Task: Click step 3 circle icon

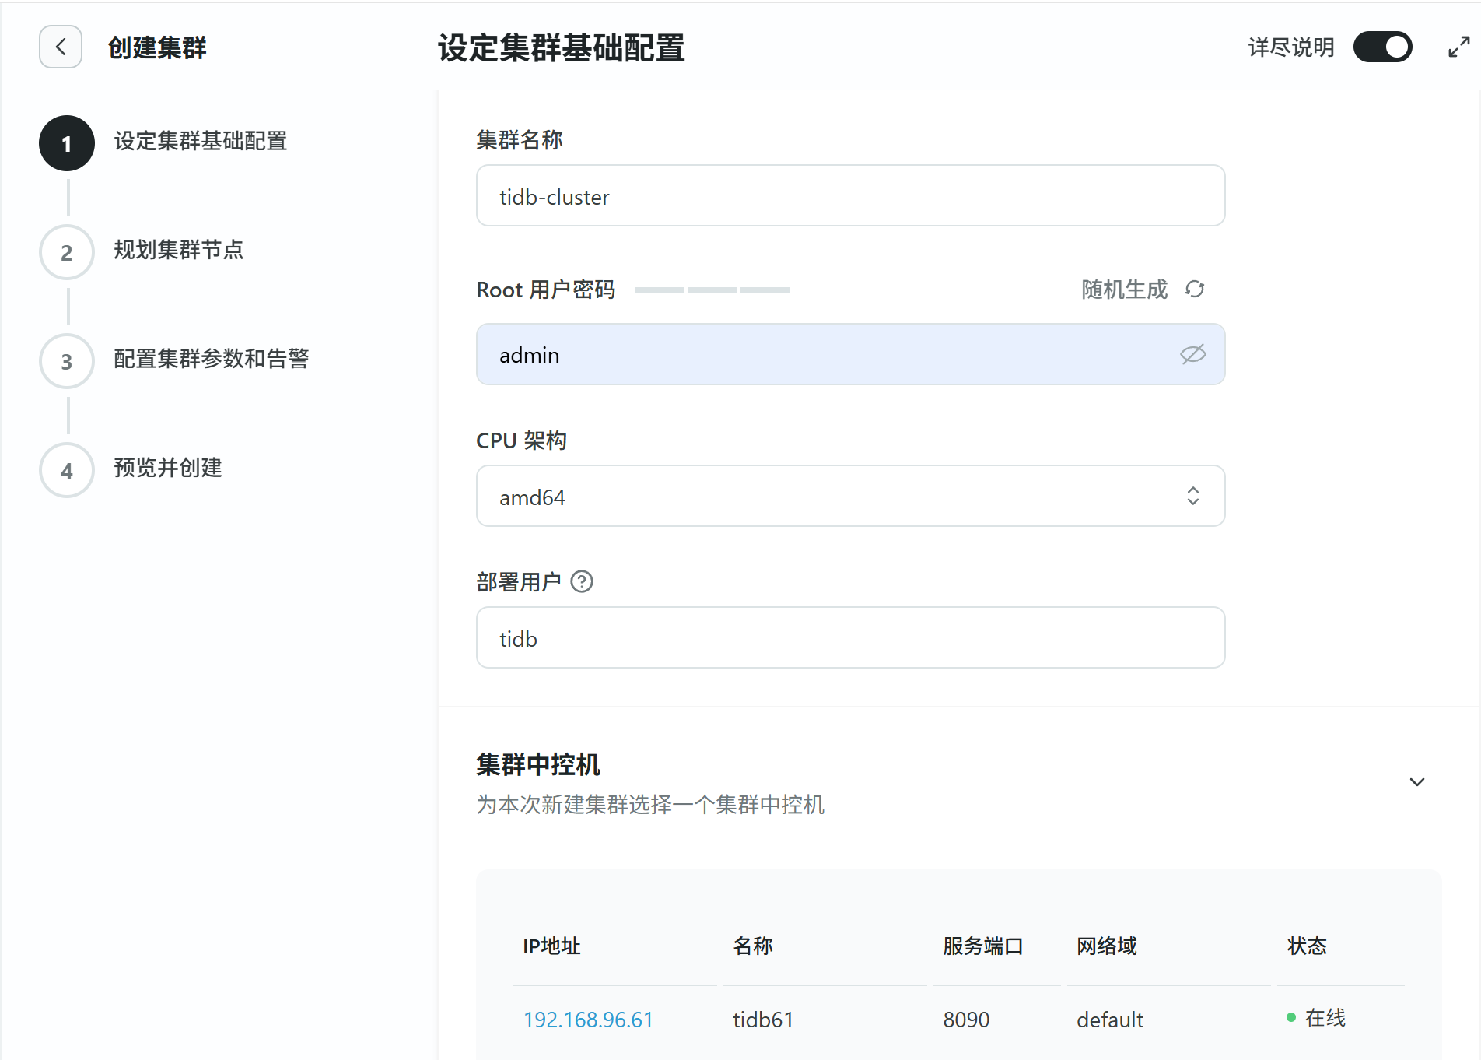Action: coord(67,361)
